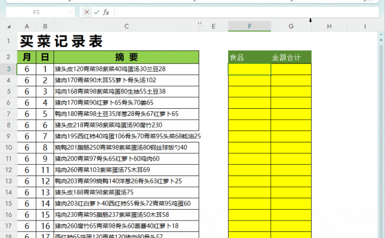Screen dimensions: 385x238
Task: Select column G header
Action: [291, 26]
